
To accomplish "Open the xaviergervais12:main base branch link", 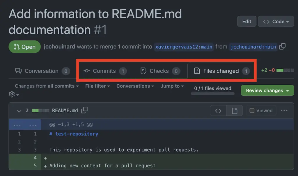I will pos(184,47).
